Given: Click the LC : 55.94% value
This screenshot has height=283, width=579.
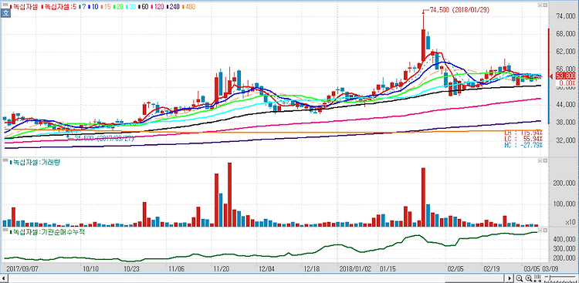Looking at the screenshot, I should 523,139.
